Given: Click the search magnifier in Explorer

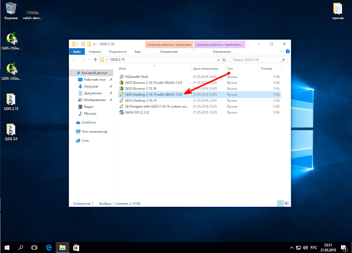Looking at the screenshot, I should pos(283,60).
